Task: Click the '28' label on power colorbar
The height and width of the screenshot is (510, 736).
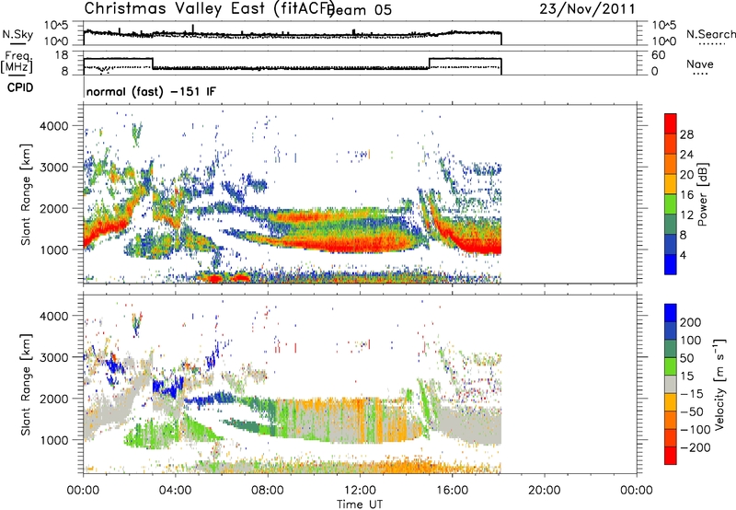Action: point(686,134)
